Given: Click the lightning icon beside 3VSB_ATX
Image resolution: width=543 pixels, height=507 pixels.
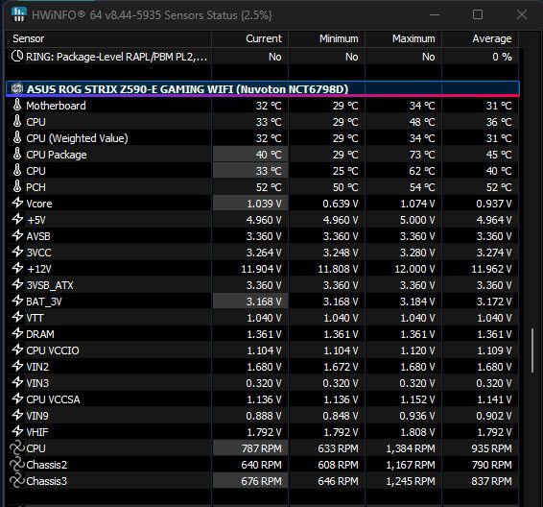Looking at the screenshot, I should [17, 284].
